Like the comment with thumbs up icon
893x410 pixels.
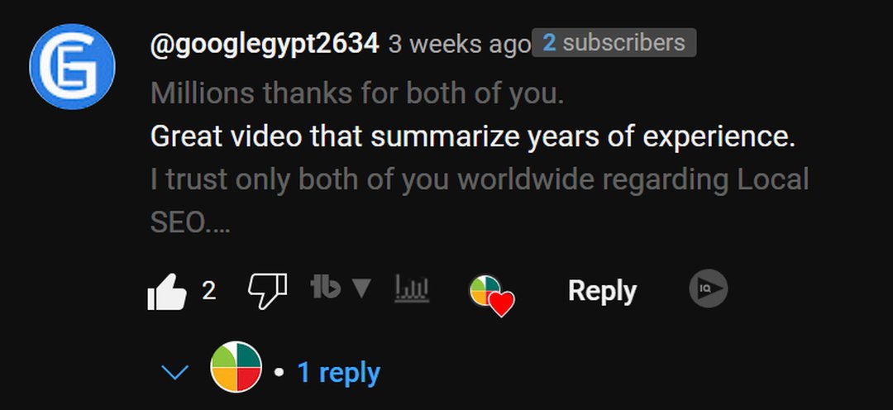166,291
